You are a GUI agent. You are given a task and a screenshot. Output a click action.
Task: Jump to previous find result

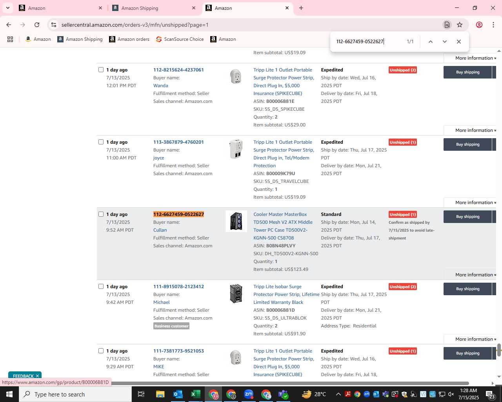click(430, 42)
